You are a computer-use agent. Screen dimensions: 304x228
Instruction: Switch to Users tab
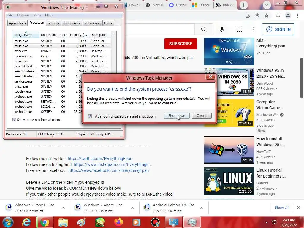point(108,23)
